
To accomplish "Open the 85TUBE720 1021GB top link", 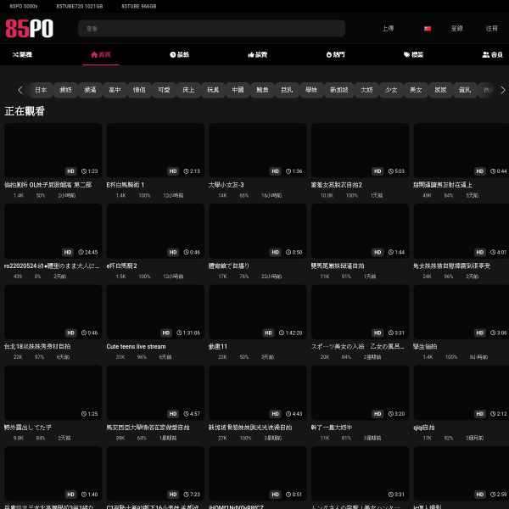I will pos(80,6).
